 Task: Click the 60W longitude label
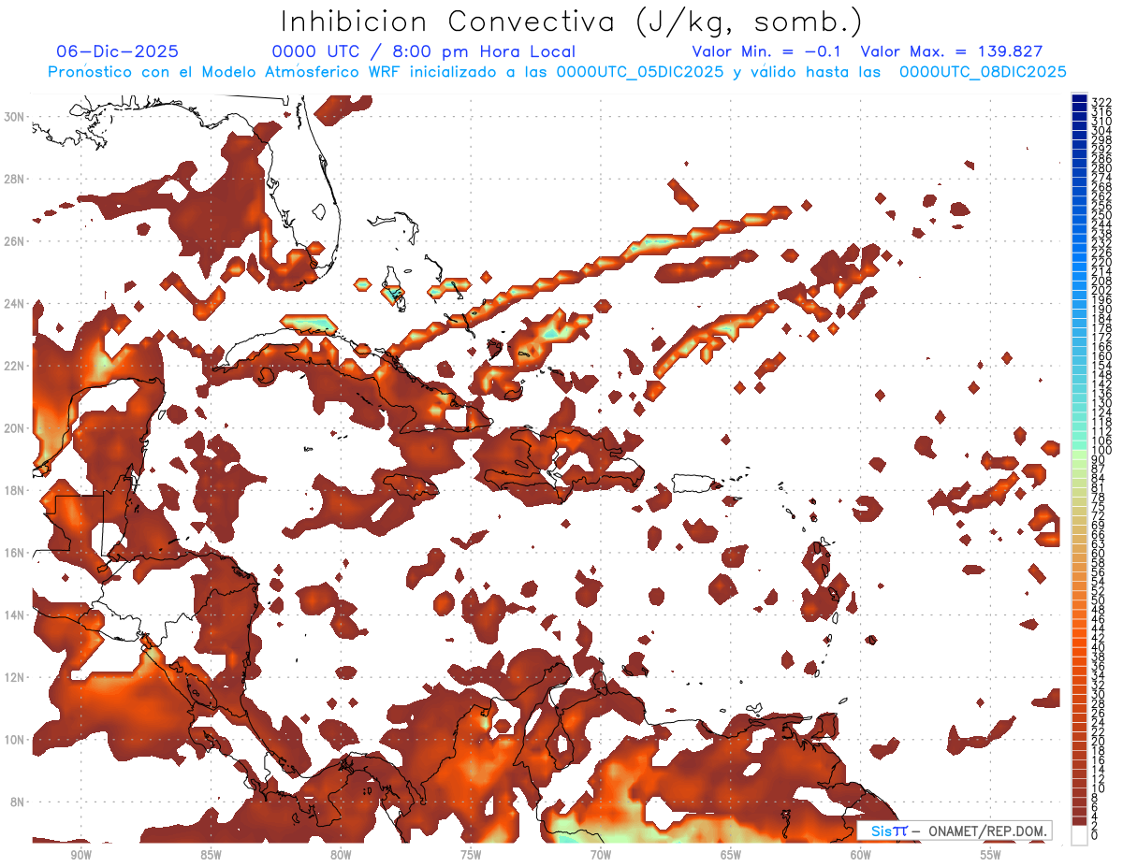861,855
